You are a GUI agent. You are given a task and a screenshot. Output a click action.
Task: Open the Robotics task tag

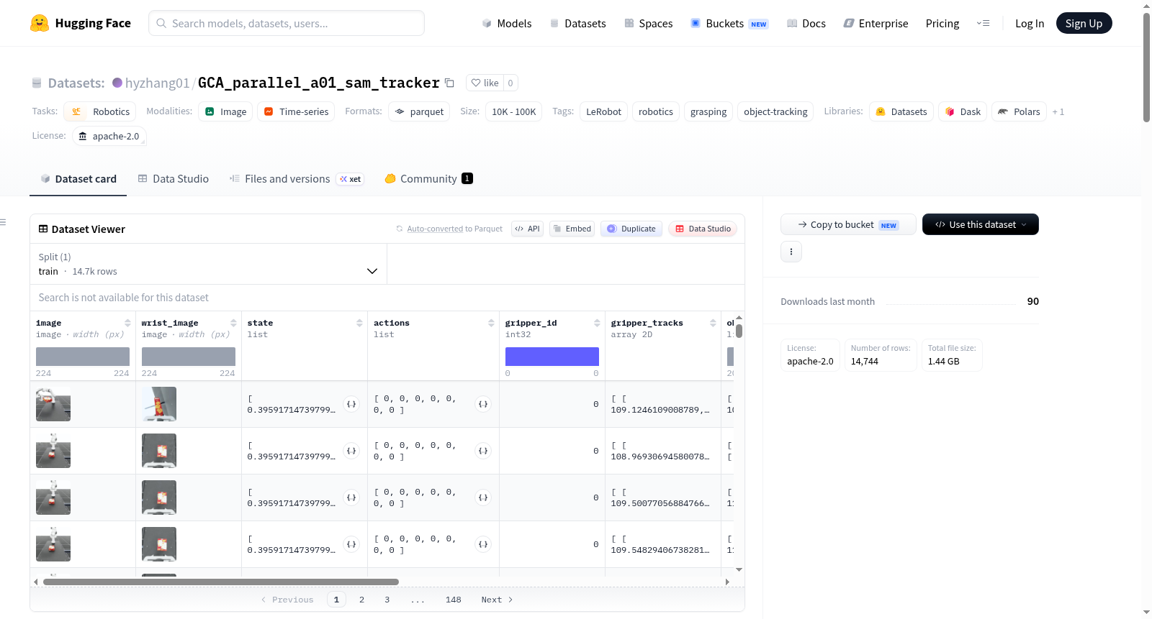coord(100,111)
